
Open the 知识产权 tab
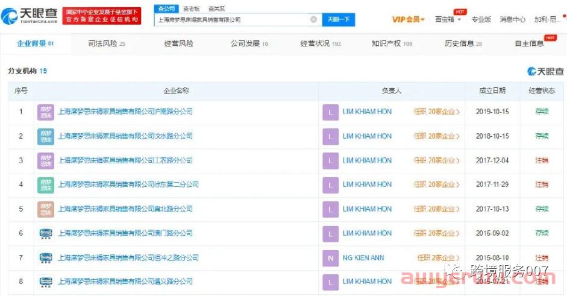(x=392, y=43)
